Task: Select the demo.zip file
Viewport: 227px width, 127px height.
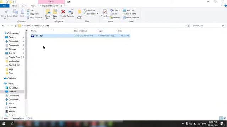Action: click(80, 36)
